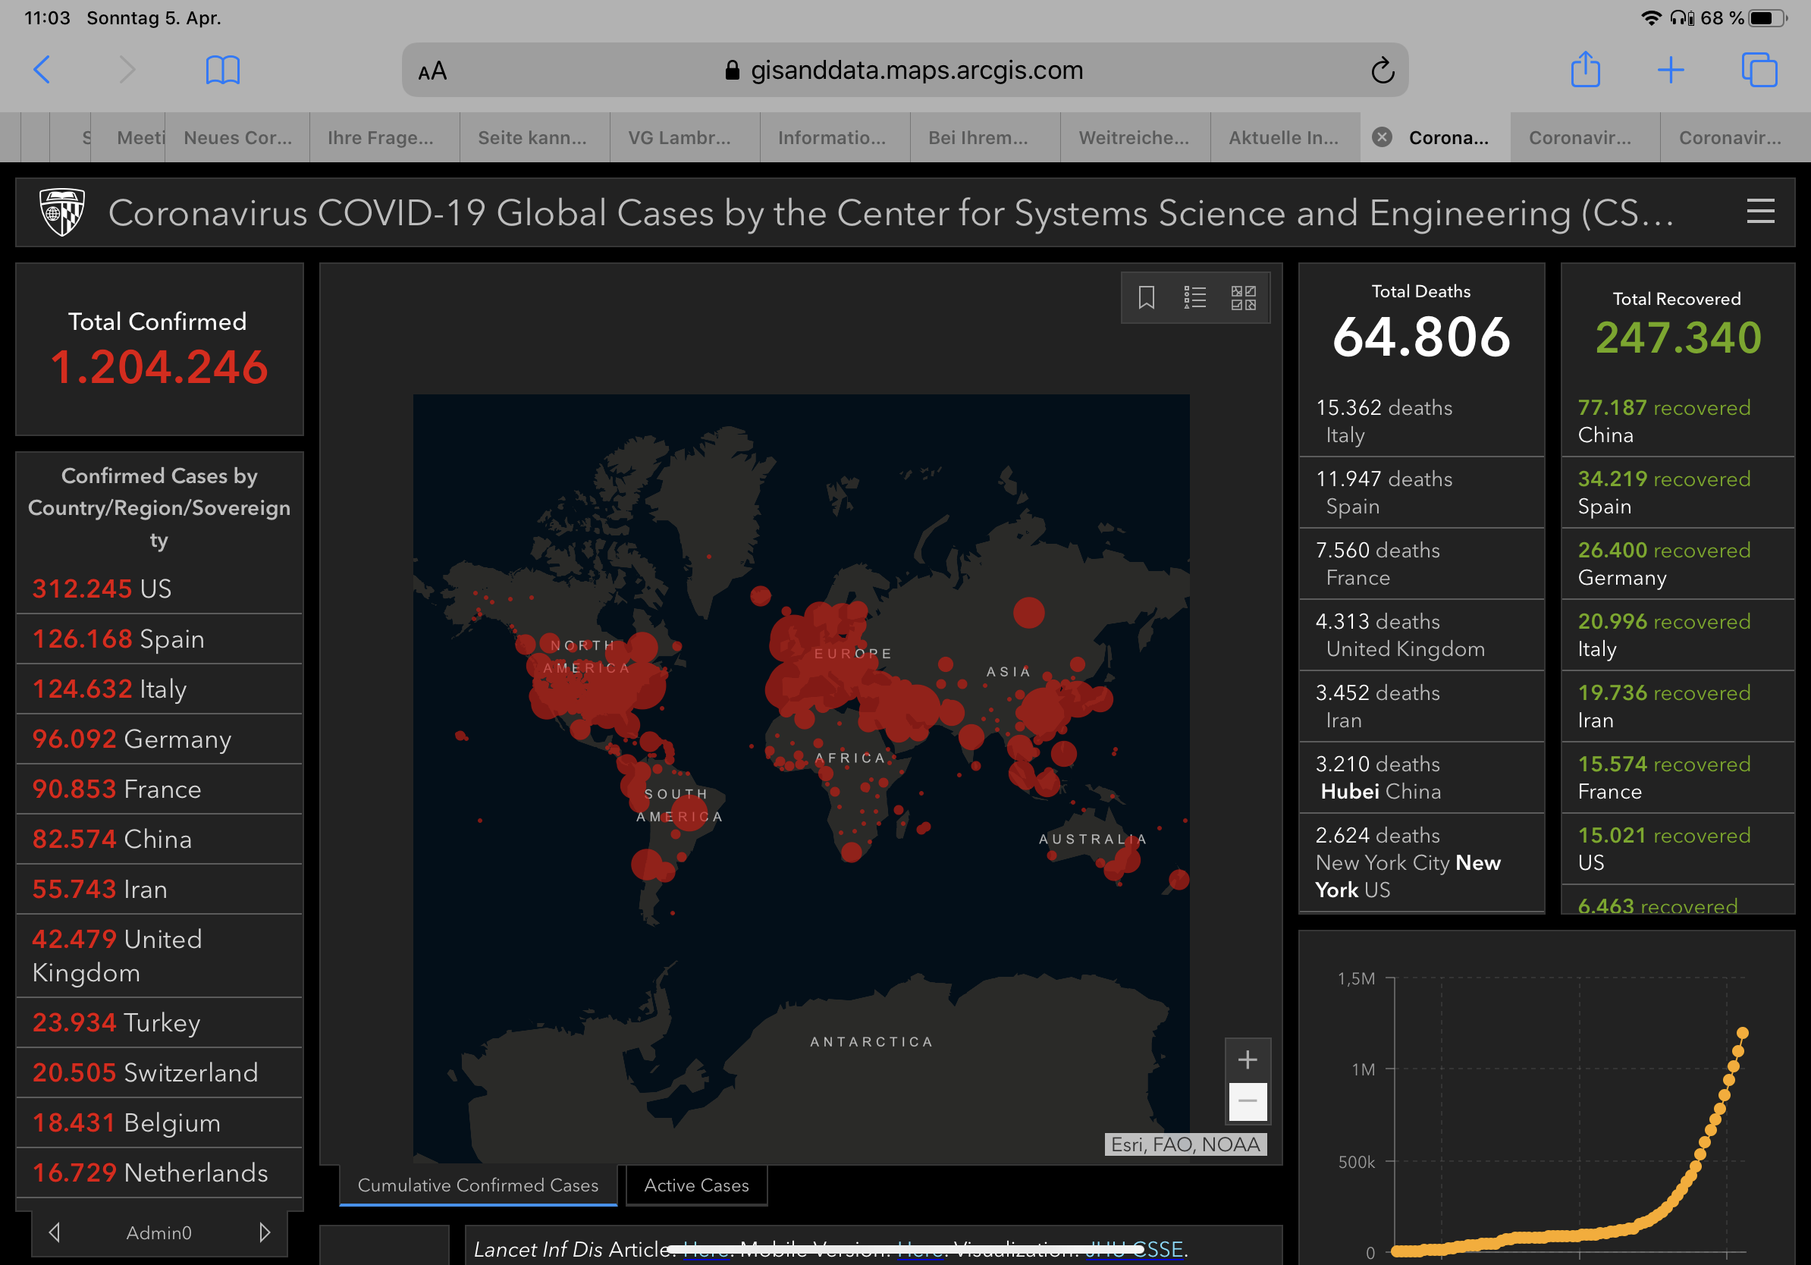
Task: Open the Safari tab overview icon
Action: [1758, 71]
